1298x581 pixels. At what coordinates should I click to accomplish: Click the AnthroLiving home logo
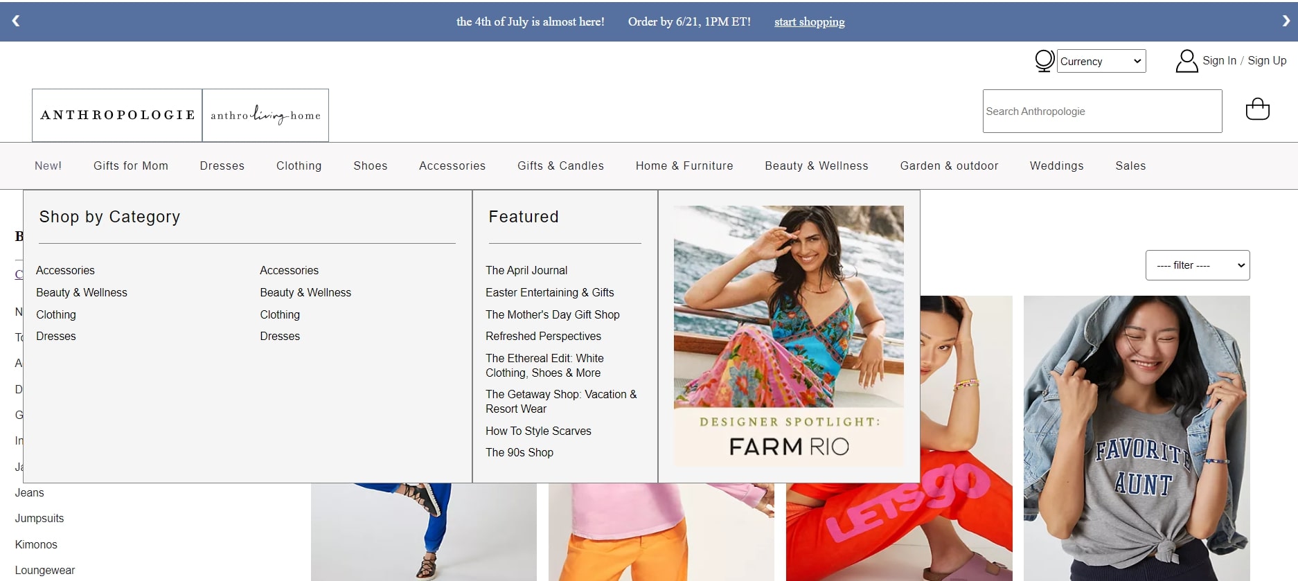coord(265,115)
